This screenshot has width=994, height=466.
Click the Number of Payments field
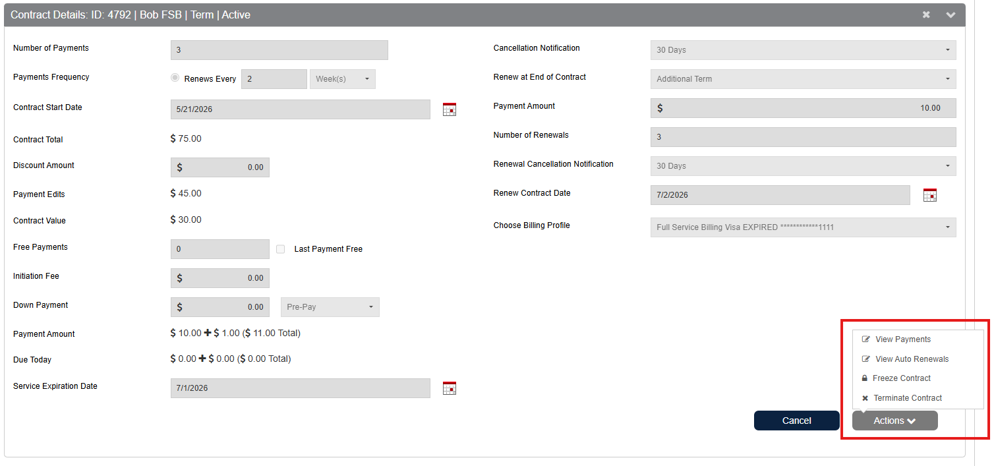tap(279, 50)
